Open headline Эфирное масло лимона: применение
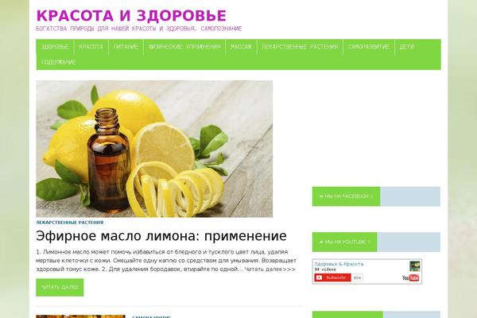 tap(161, 236)
